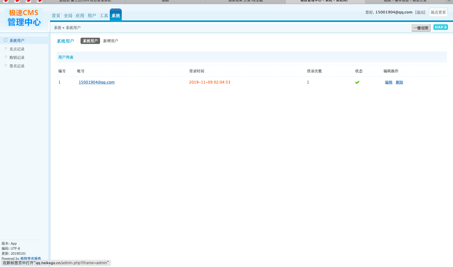Click the circle bullet next to 签名记录
Viewport: 453px width, 267px height.
point(6,65)
